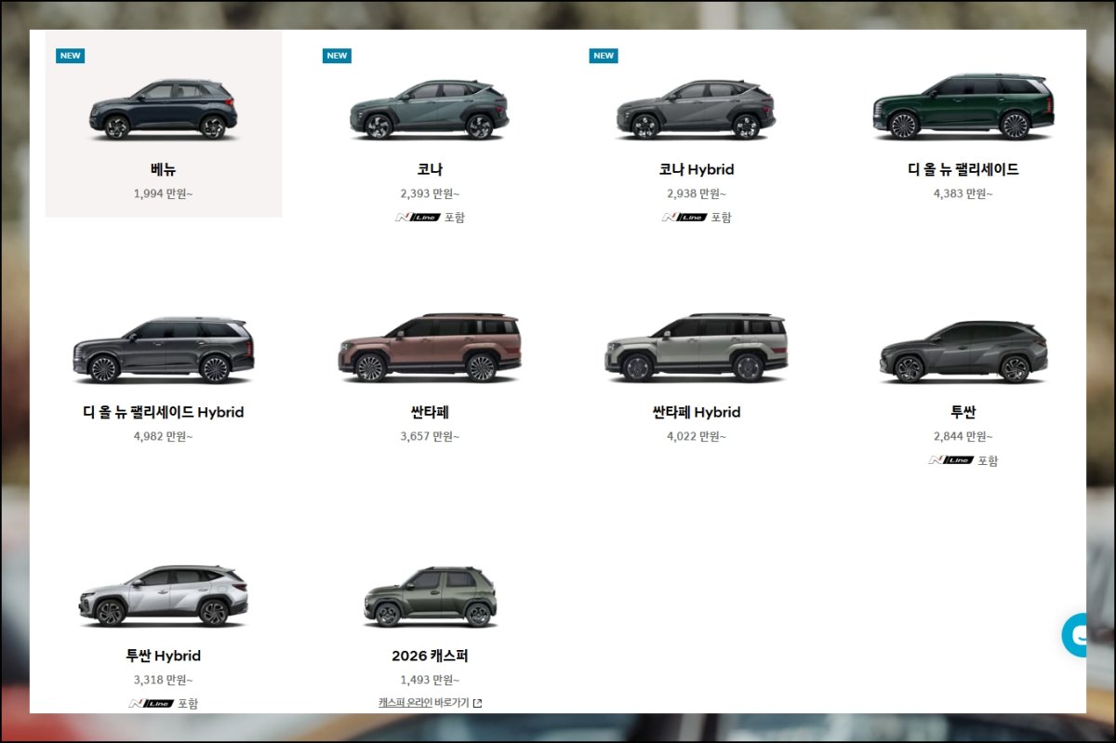Click the teal 코나 car image
Viewport: 1116px width, 743px height.
[x=430, y=110]
